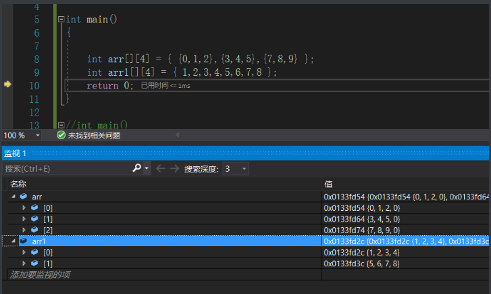Open the 搜索深度 depth dropdown showing 3
The height and width of the screenshot is (294, 491).
pos(236,169)
